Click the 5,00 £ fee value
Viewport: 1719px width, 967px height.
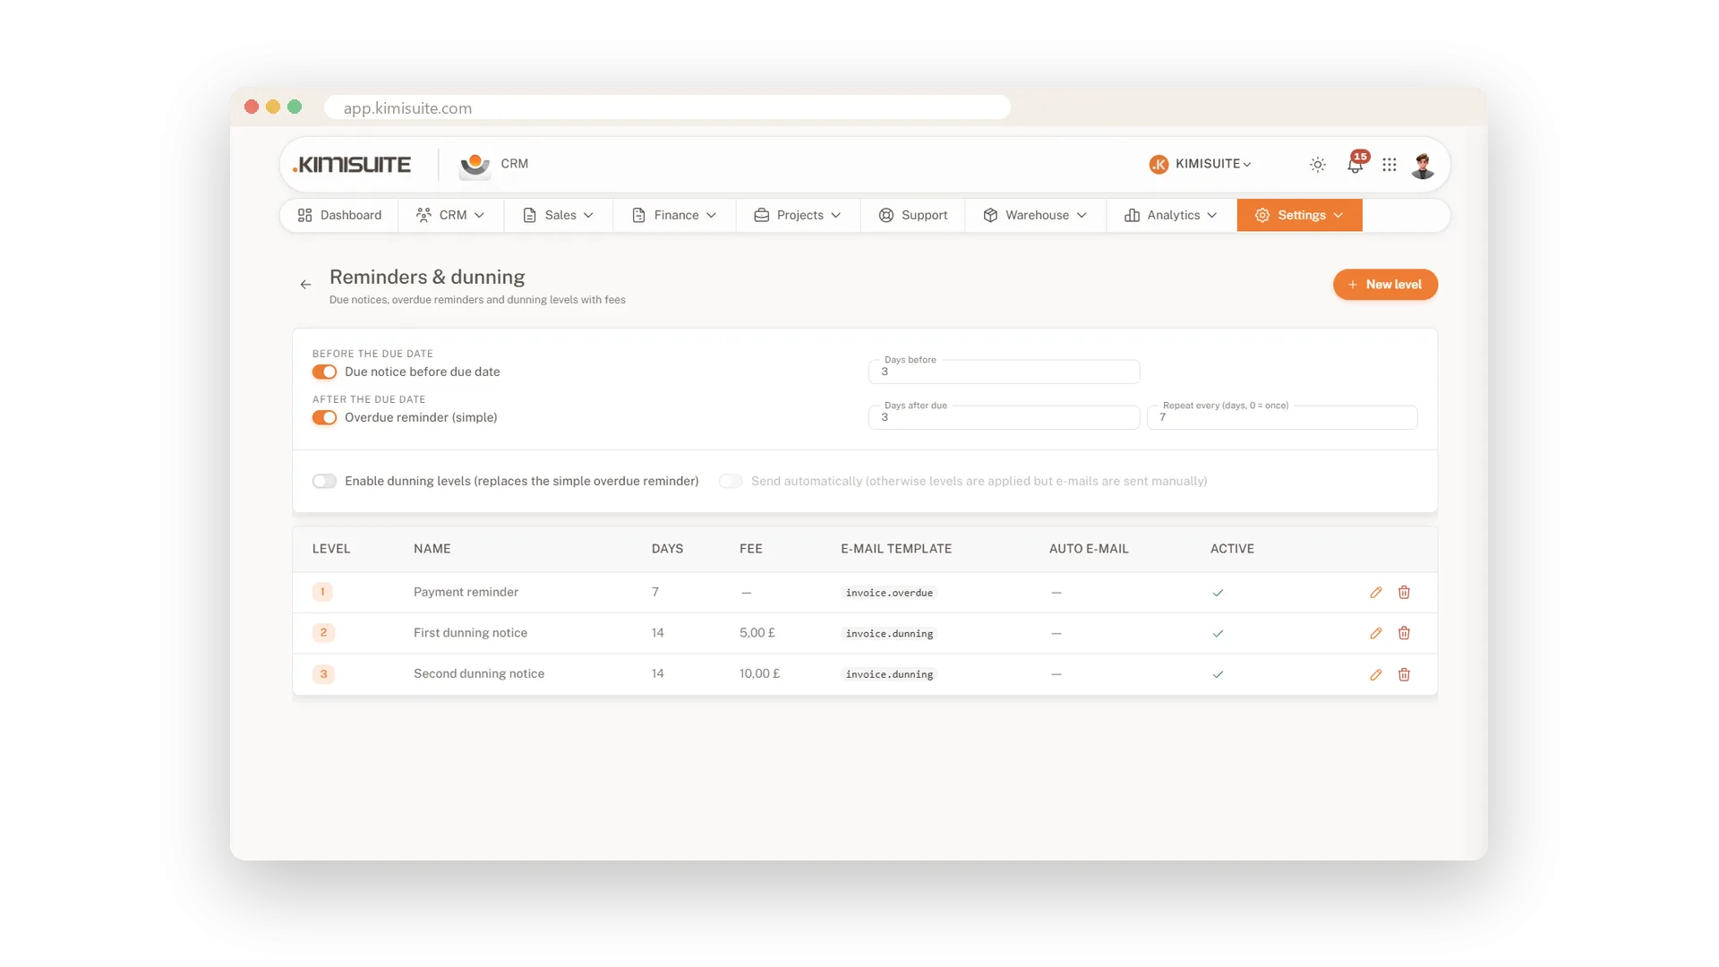757,632
